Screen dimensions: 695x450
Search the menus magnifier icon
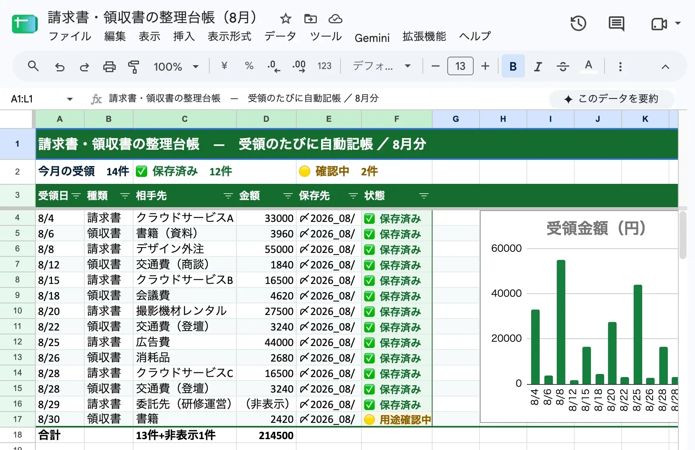coord(33,66)
